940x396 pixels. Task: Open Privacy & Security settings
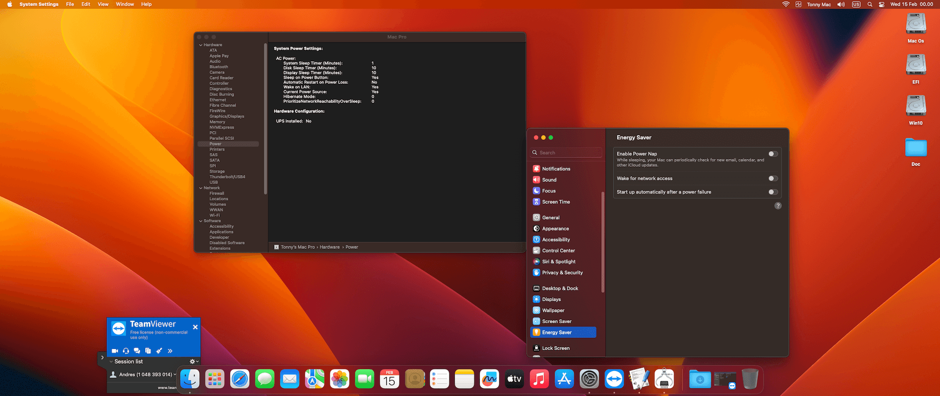tap(562, 273)
